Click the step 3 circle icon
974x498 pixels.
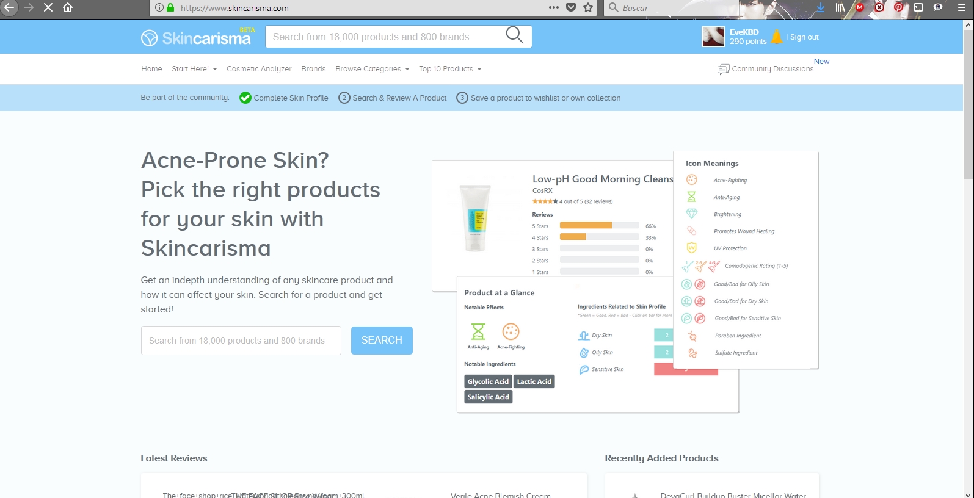462,98
